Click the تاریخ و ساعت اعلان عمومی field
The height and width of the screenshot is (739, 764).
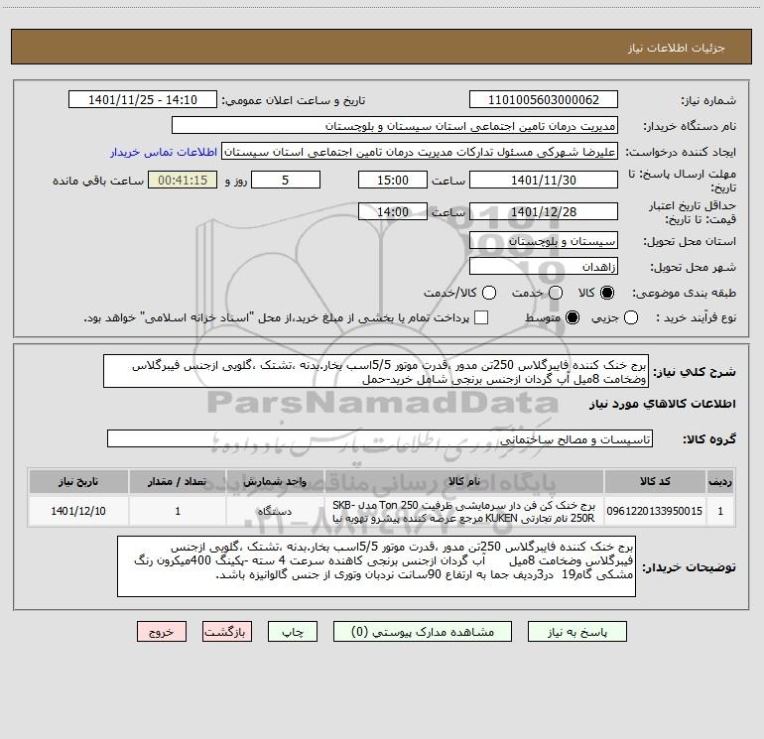click(143, 100)
